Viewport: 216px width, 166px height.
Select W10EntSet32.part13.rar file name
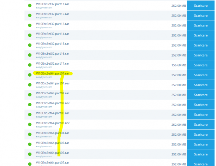(x=53, y=24)
